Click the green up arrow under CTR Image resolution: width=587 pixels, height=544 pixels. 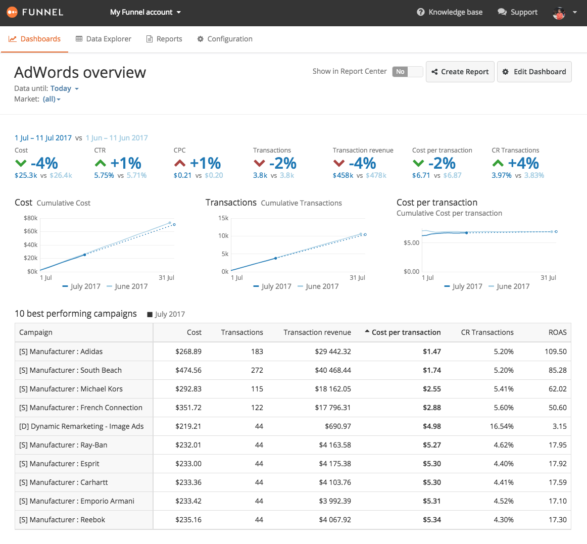pyautogui.click(x=101, y=163)
